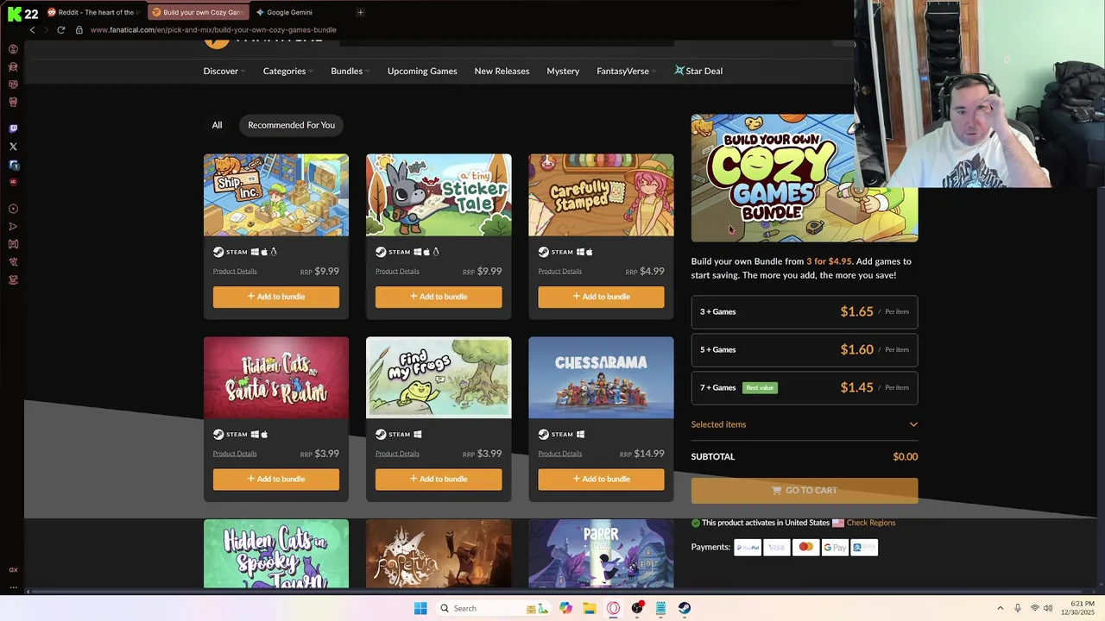The width and height of the screenshot is (1105, 621).
Task: Add Carefully Stamped to bundle
Action: [601, 297]
